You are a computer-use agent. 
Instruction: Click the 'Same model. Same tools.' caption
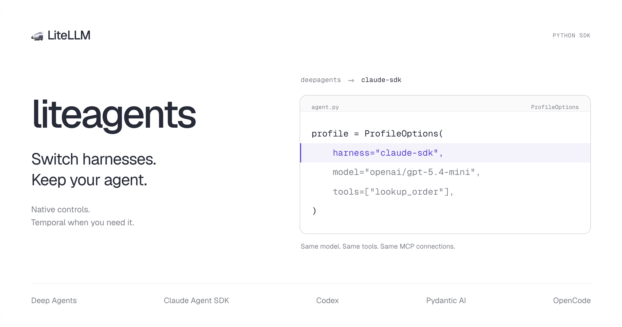click(x=378, y=246)
